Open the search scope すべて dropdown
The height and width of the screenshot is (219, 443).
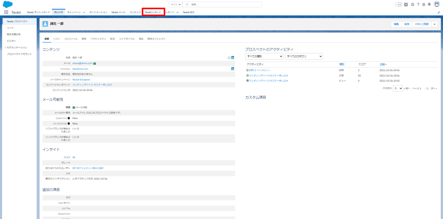176,4
